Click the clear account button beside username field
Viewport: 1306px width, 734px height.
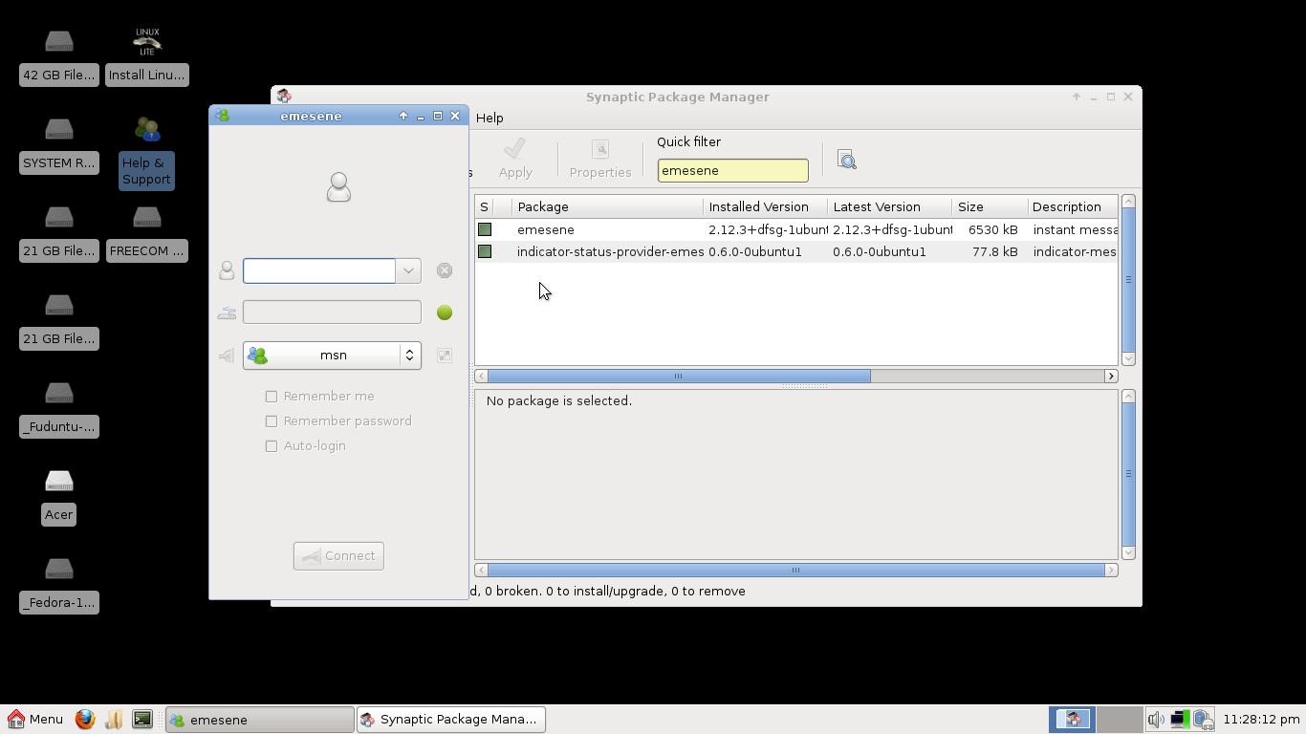click(445, 270)
